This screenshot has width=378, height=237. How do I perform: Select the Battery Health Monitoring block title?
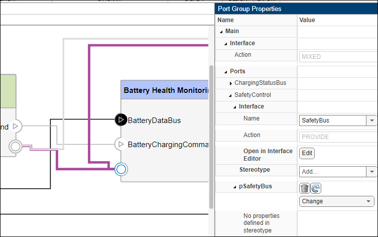click(165, 90)
